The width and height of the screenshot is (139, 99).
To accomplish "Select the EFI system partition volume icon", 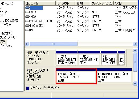I will pos(27,8).
